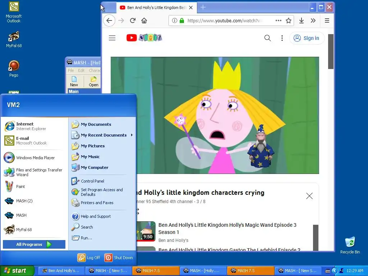The height and width of the screenshot is (276, 368).
Task: Open Edit menu in MASH window
Action: click(81, 70)
